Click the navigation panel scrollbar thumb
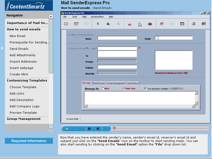Viewport: 212px width, 159px height. (51, 46)
